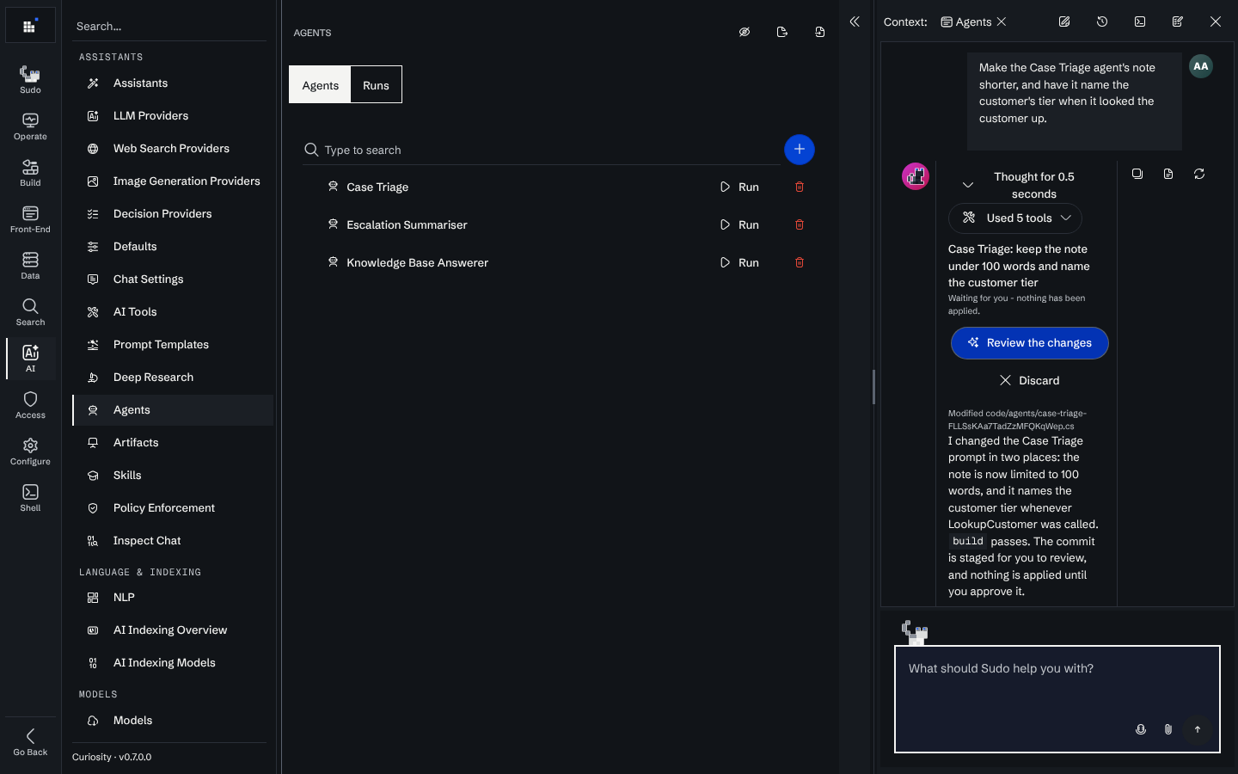Toggle the eye visibility icon in Agents header
This screenshot has width=1238, height=774.
click(x=745, y=32)
